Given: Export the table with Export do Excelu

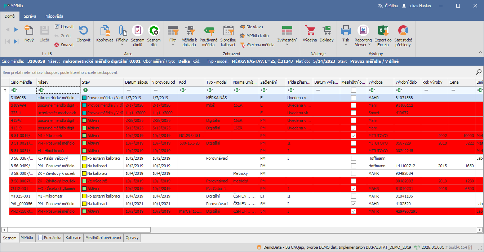Looking at the screenshot, I should (x=383, y=36).
